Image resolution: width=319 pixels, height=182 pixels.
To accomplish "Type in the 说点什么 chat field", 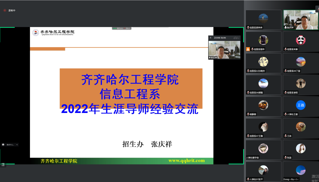I will [10, 145].
